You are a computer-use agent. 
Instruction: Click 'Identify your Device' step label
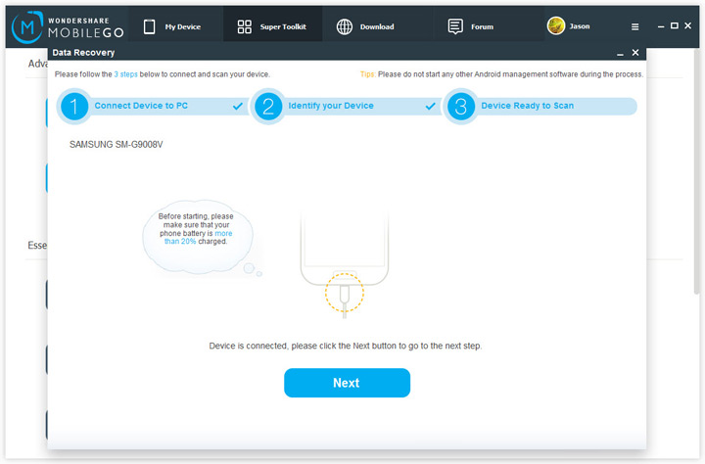[331, 106]
